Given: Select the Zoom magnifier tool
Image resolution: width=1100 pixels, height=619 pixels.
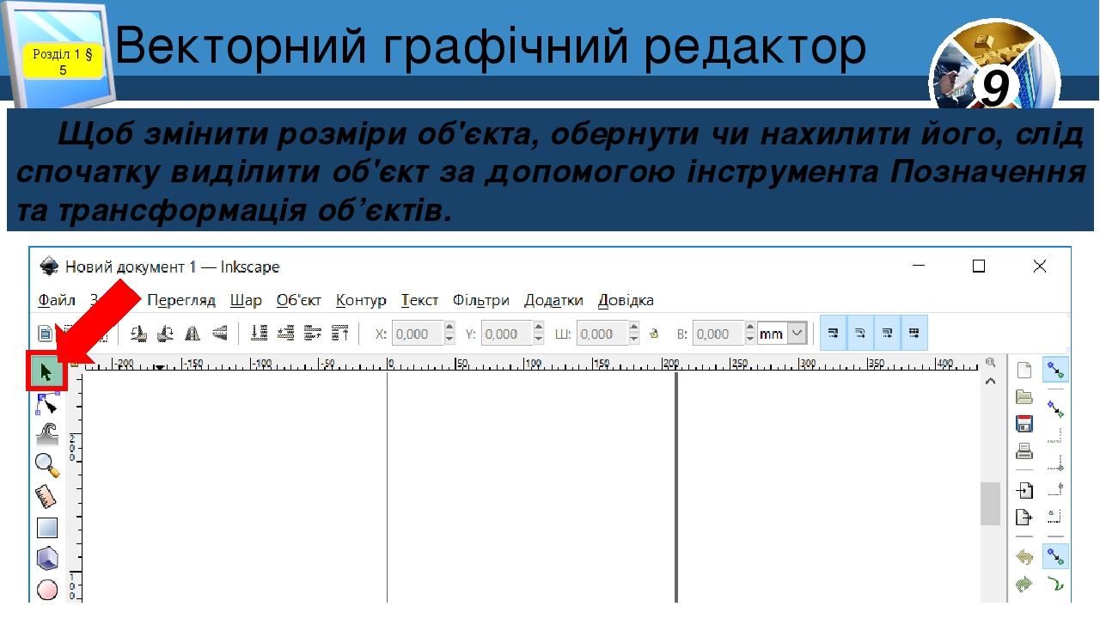Looking at the screenshot, I should [47, 465].
